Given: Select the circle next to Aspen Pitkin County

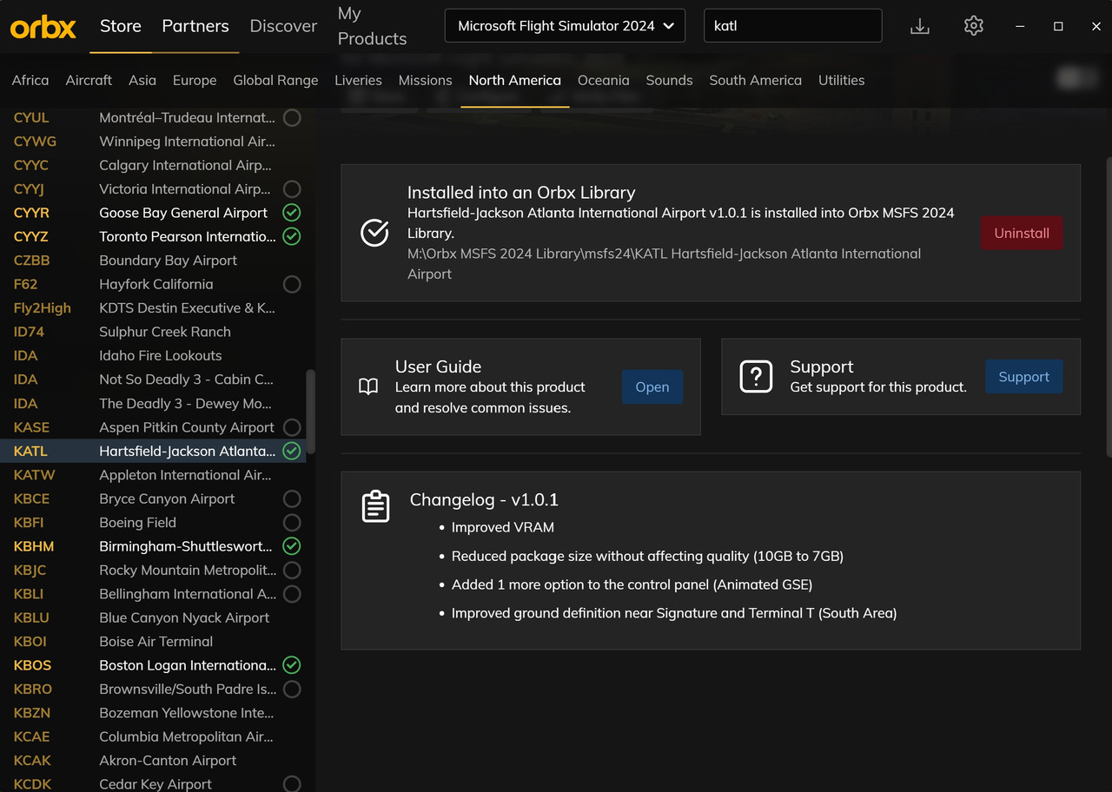Looking at the screenshot, I should tap(292, 427).
